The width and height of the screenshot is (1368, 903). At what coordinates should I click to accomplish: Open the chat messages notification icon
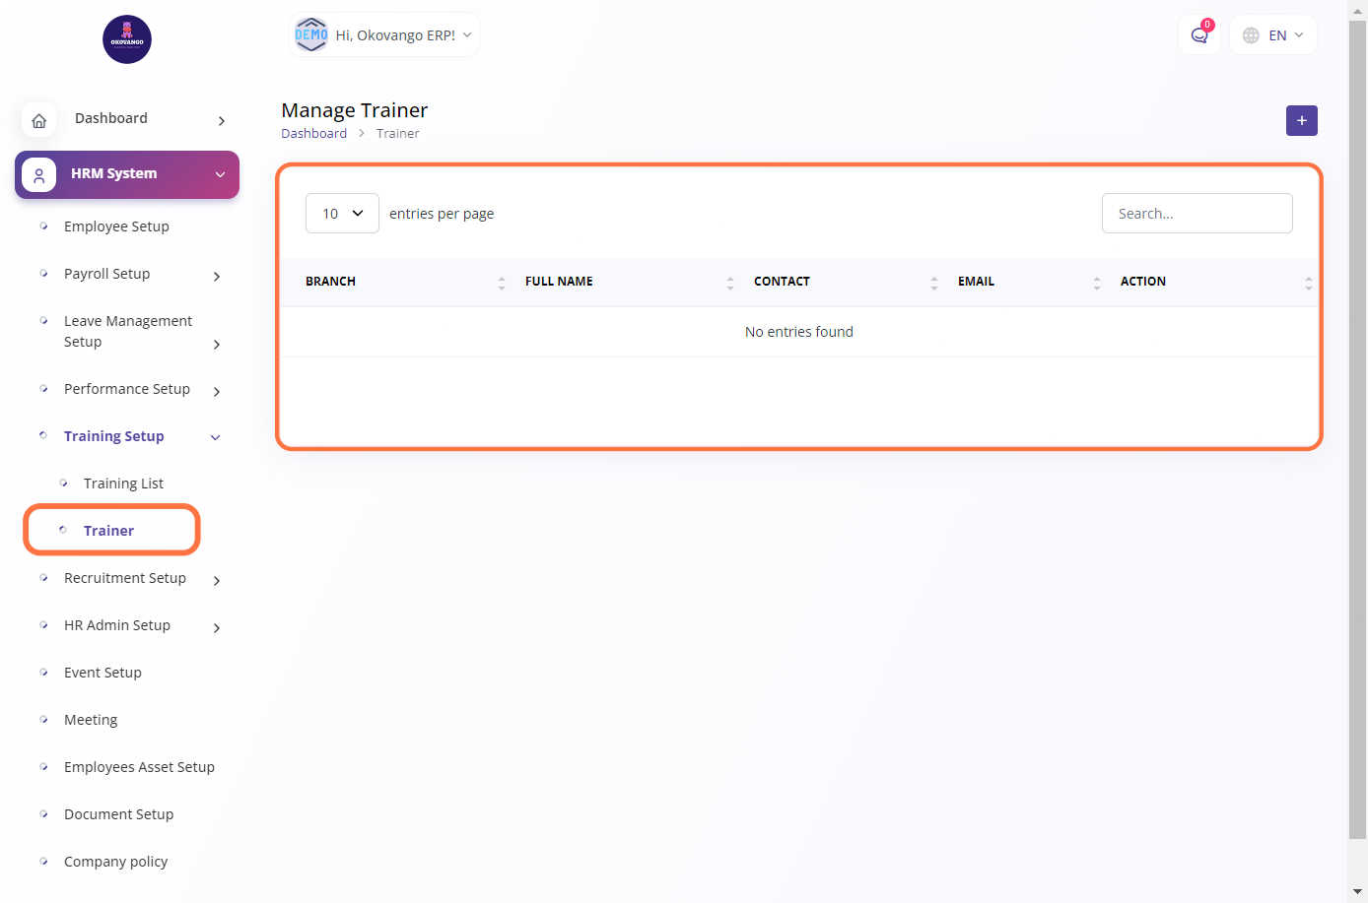[x=1199, y=35]
